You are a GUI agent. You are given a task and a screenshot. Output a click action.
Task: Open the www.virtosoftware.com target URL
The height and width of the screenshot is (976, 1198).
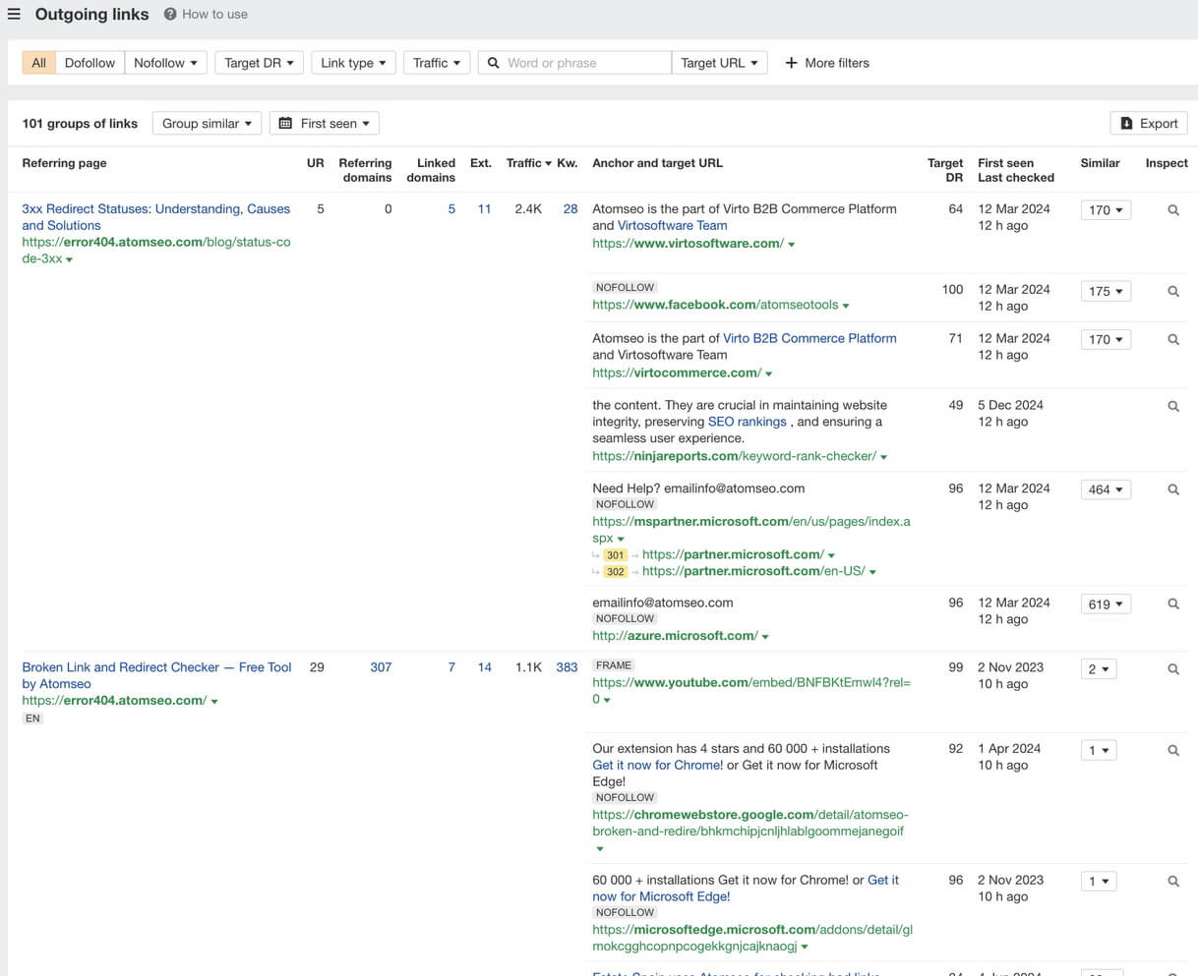coord(689,244)
